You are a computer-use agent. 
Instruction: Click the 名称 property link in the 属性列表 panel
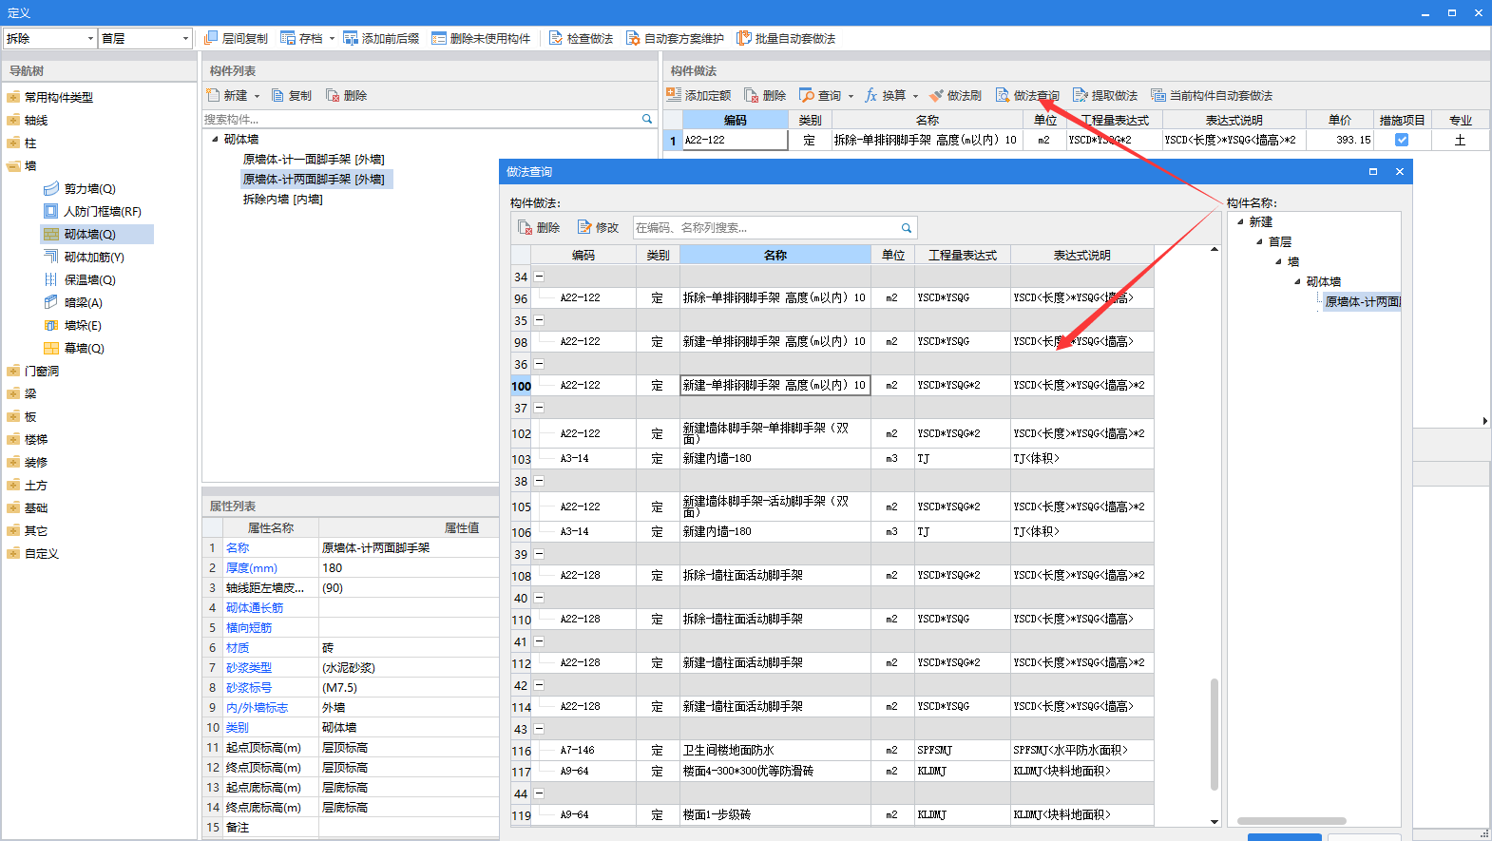click(x=237, y=547)
